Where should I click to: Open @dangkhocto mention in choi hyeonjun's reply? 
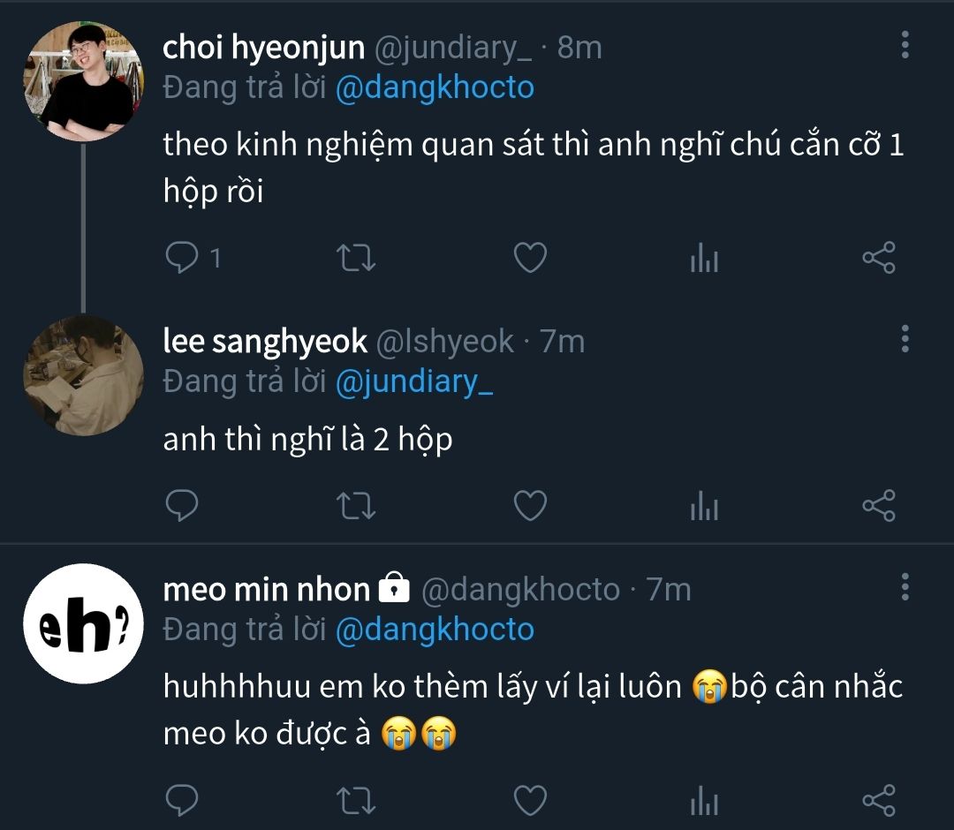[435, 87]
